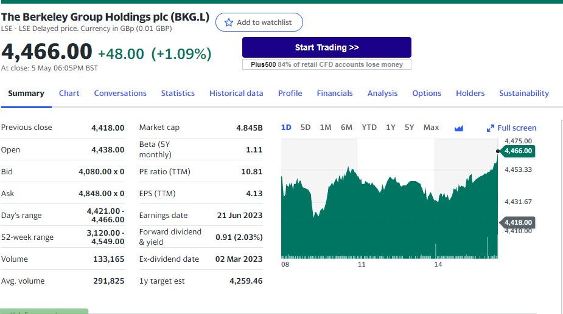Screen dimensions: 563x314
Task: Click the Ask value 4,848.00 x 0
Action: click(101, 194)
